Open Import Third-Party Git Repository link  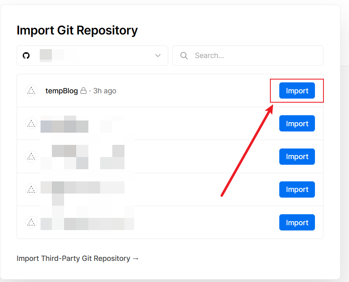[x=77, y=258]
